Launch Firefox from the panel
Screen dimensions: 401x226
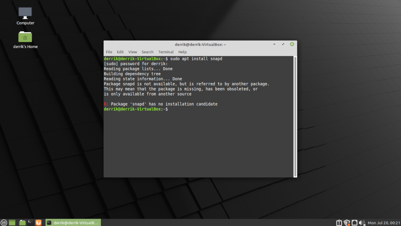[38, 222]
